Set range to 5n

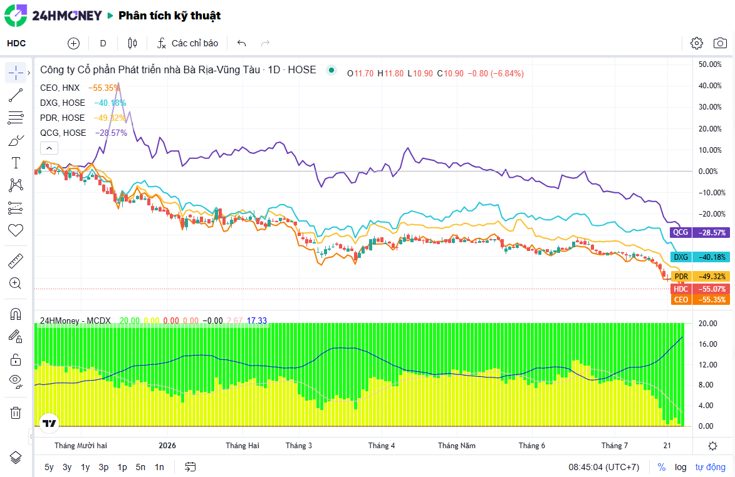pos(140,467)
